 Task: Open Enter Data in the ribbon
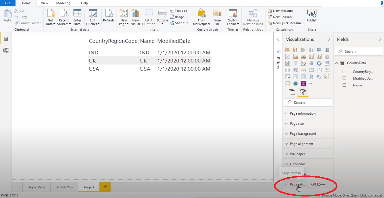click(77, 17)
